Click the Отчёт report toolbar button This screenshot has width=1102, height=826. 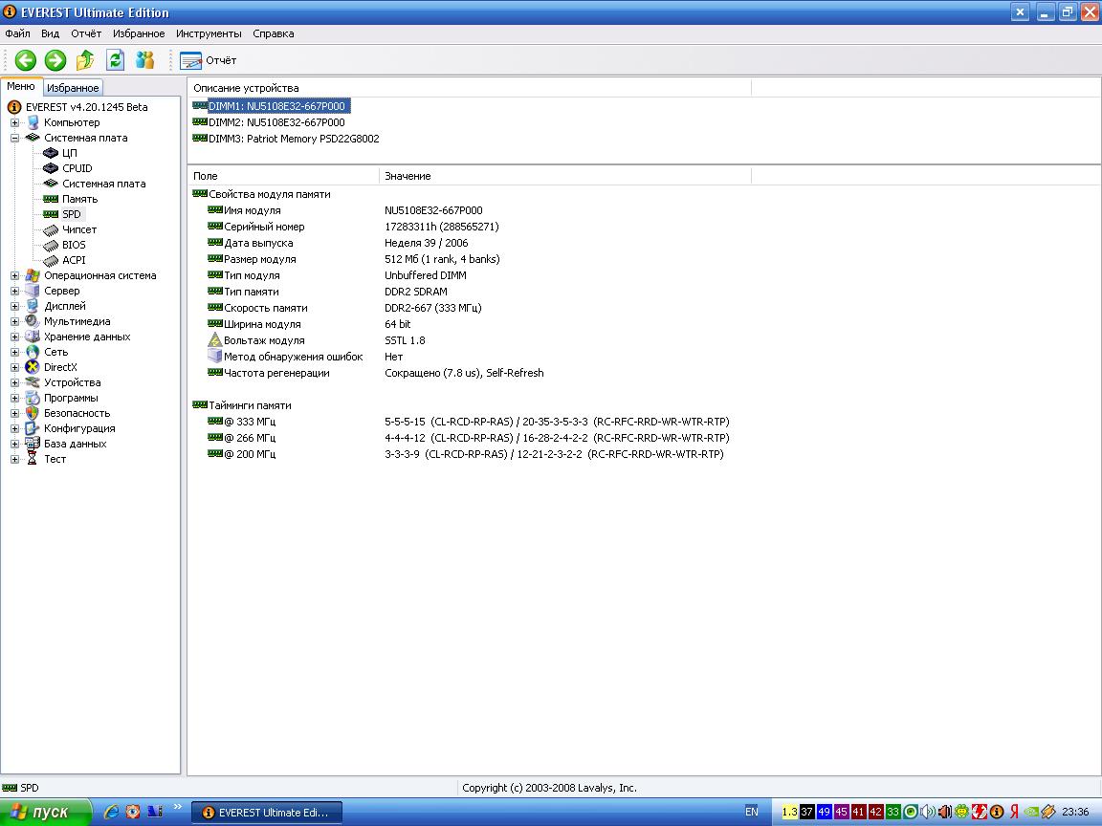point(208,60)
